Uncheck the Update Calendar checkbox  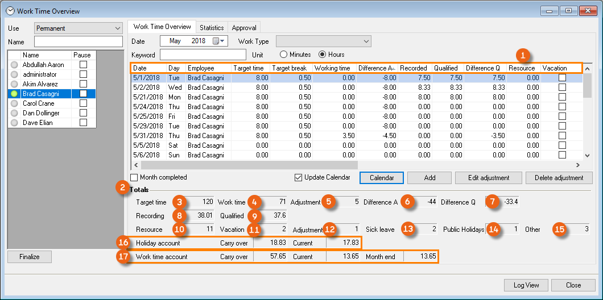tap(299, 177)
